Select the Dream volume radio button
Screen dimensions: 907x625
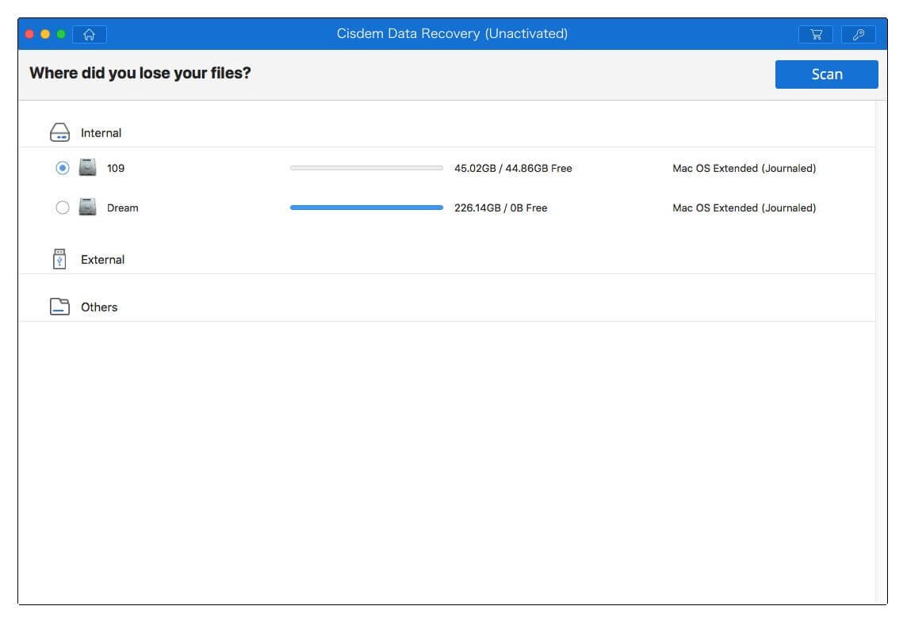click(63, 207)
